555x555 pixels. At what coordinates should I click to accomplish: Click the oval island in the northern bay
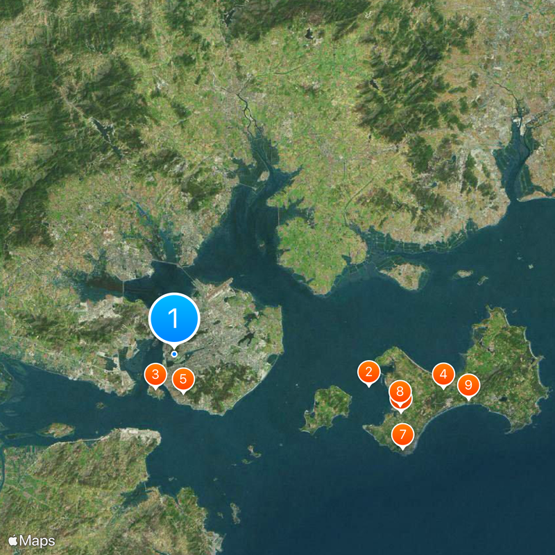405,274
